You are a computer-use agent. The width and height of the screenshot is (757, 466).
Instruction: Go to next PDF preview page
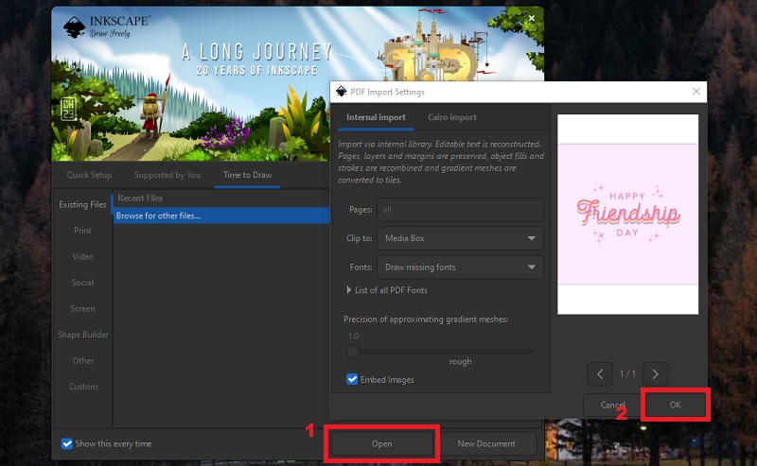pos(655,374)
